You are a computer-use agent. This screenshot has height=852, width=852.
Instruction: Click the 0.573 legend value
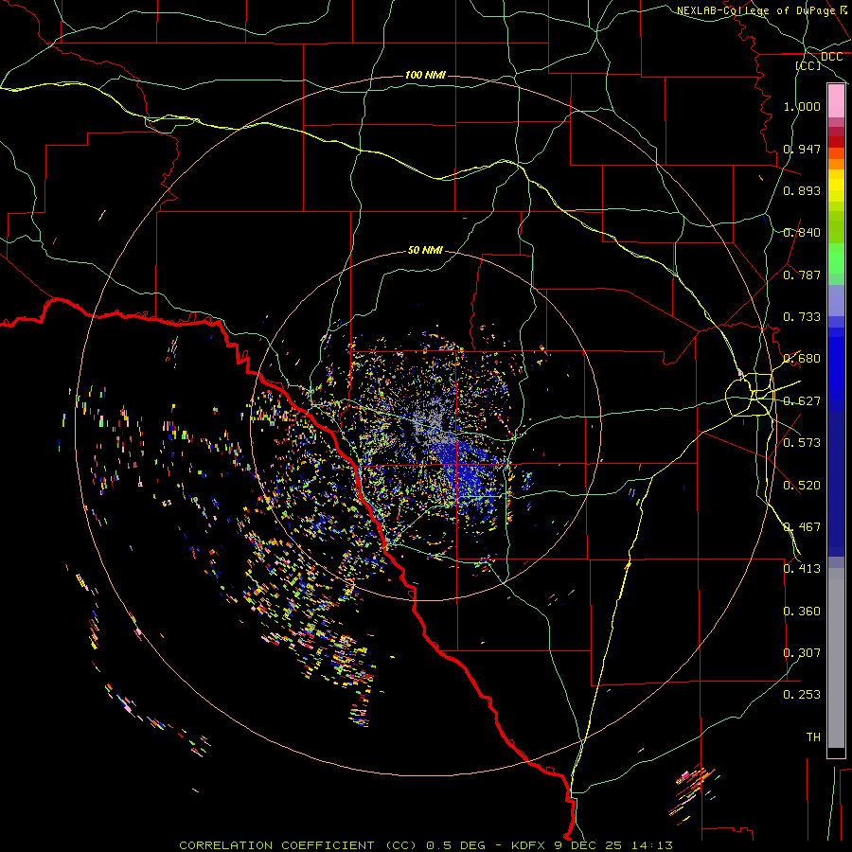coord(802,443)
